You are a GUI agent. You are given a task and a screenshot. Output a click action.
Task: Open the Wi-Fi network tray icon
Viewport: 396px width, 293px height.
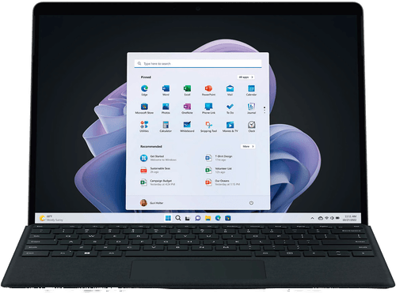point(326,218)
